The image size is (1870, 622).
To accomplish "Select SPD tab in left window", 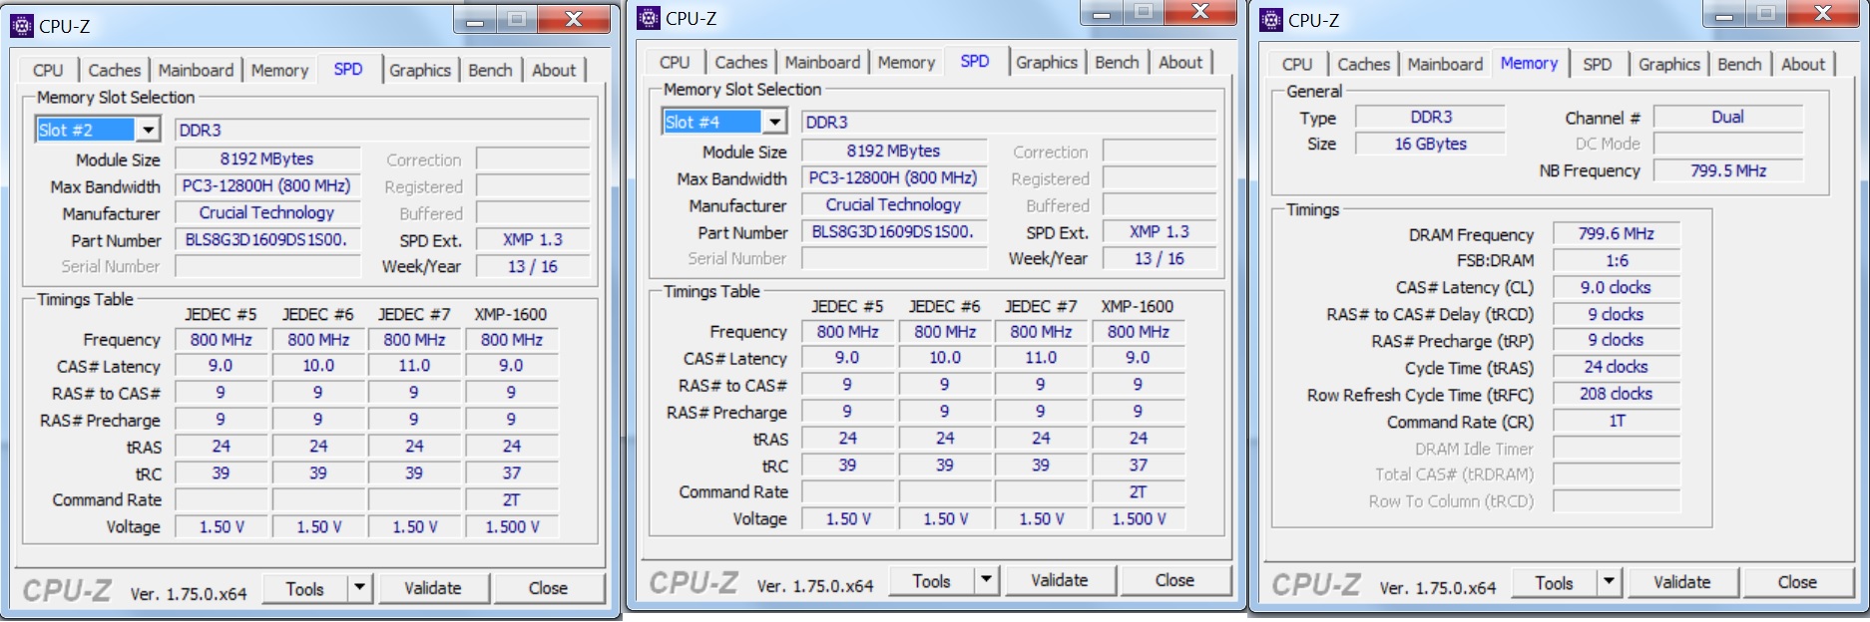I will tap(348, 69).
